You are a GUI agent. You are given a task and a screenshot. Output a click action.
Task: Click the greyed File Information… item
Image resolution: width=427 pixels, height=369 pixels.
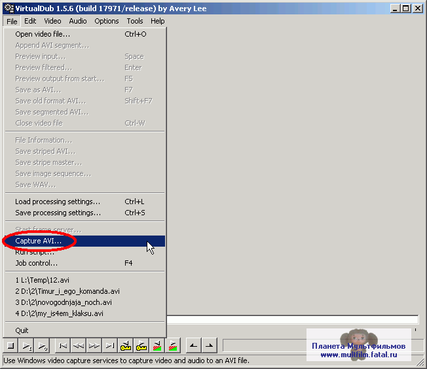(x=85, y=140)
